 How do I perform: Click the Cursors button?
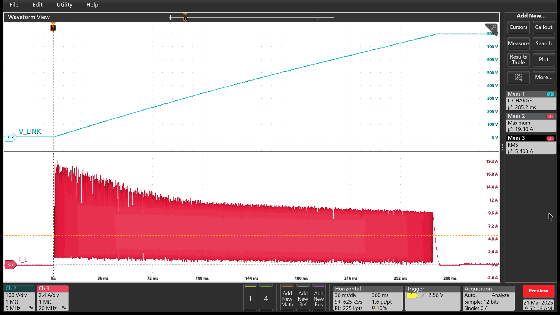(518, 27)
